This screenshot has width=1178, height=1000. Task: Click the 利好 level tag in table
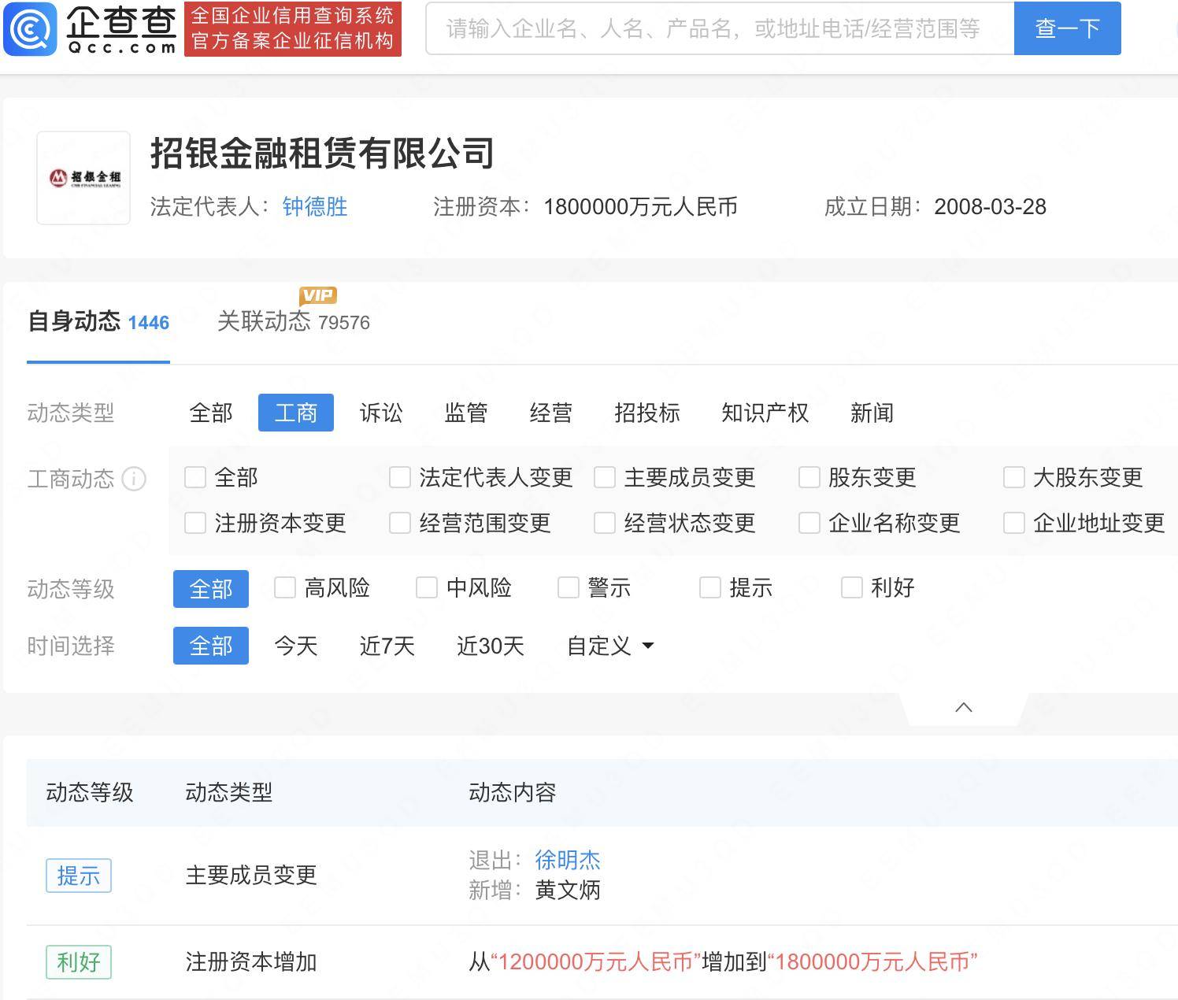pyautogui.click(x=79, y=962)
